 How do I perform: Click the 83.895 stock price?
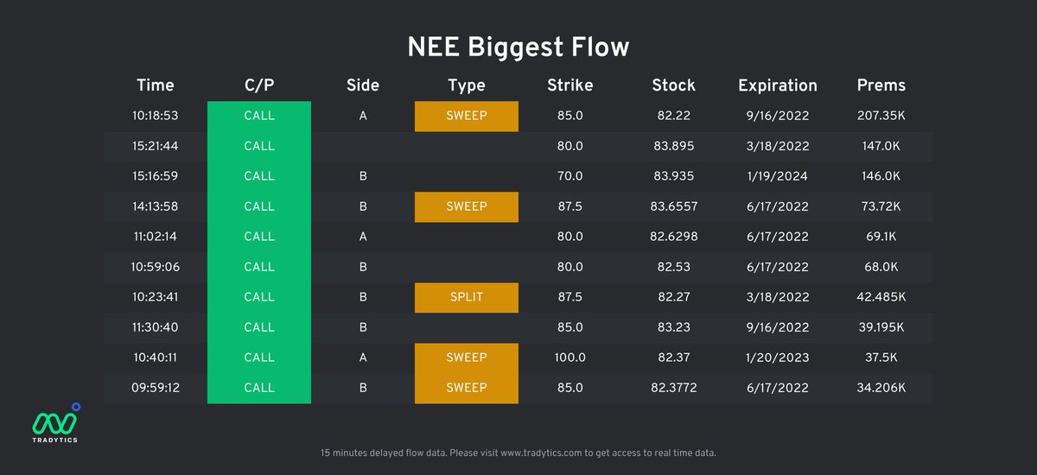tap(674, 146)
